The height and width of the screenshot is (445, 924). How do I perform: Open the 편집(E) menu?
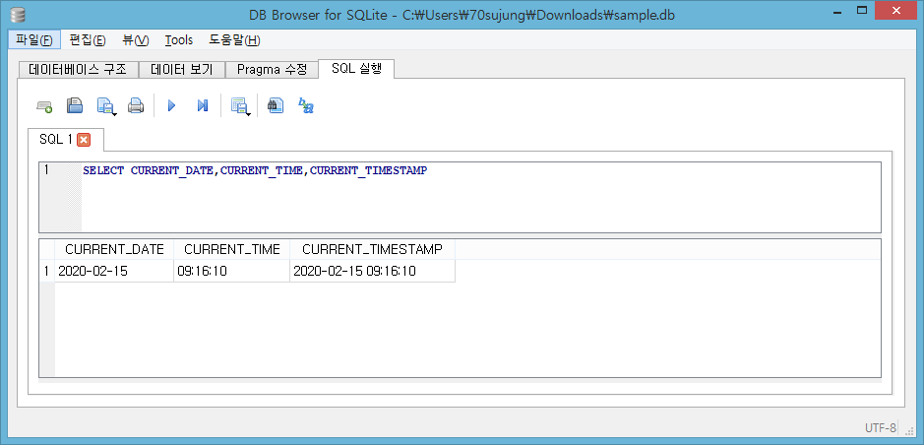[88, 40]
